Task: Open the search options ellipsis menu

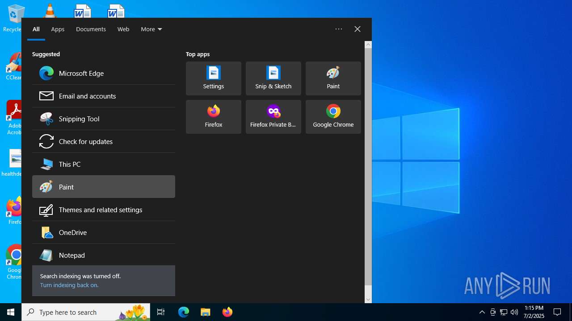Action: (339, 29)
